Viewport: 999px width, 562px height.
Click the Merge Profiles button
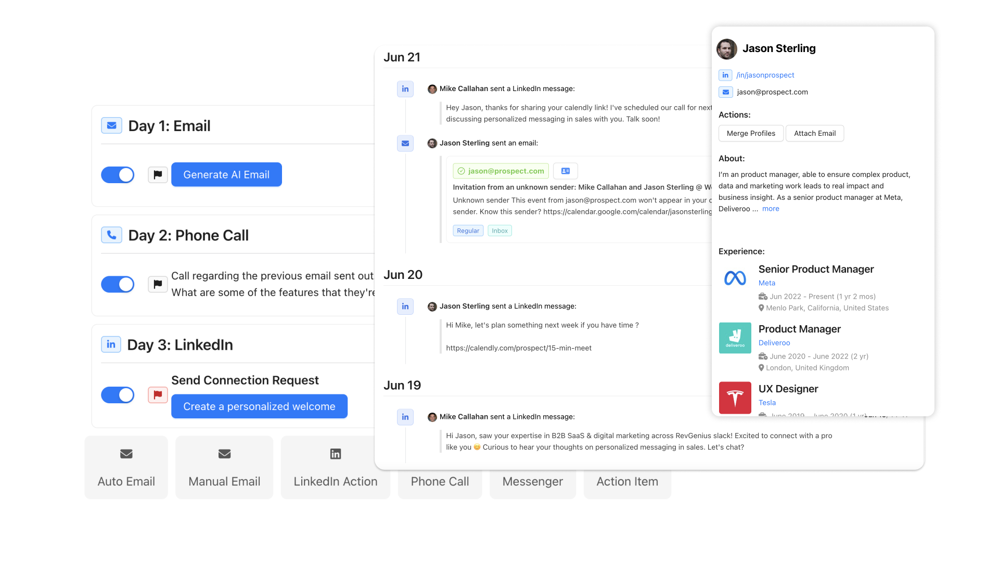click(x=751, y=133)
